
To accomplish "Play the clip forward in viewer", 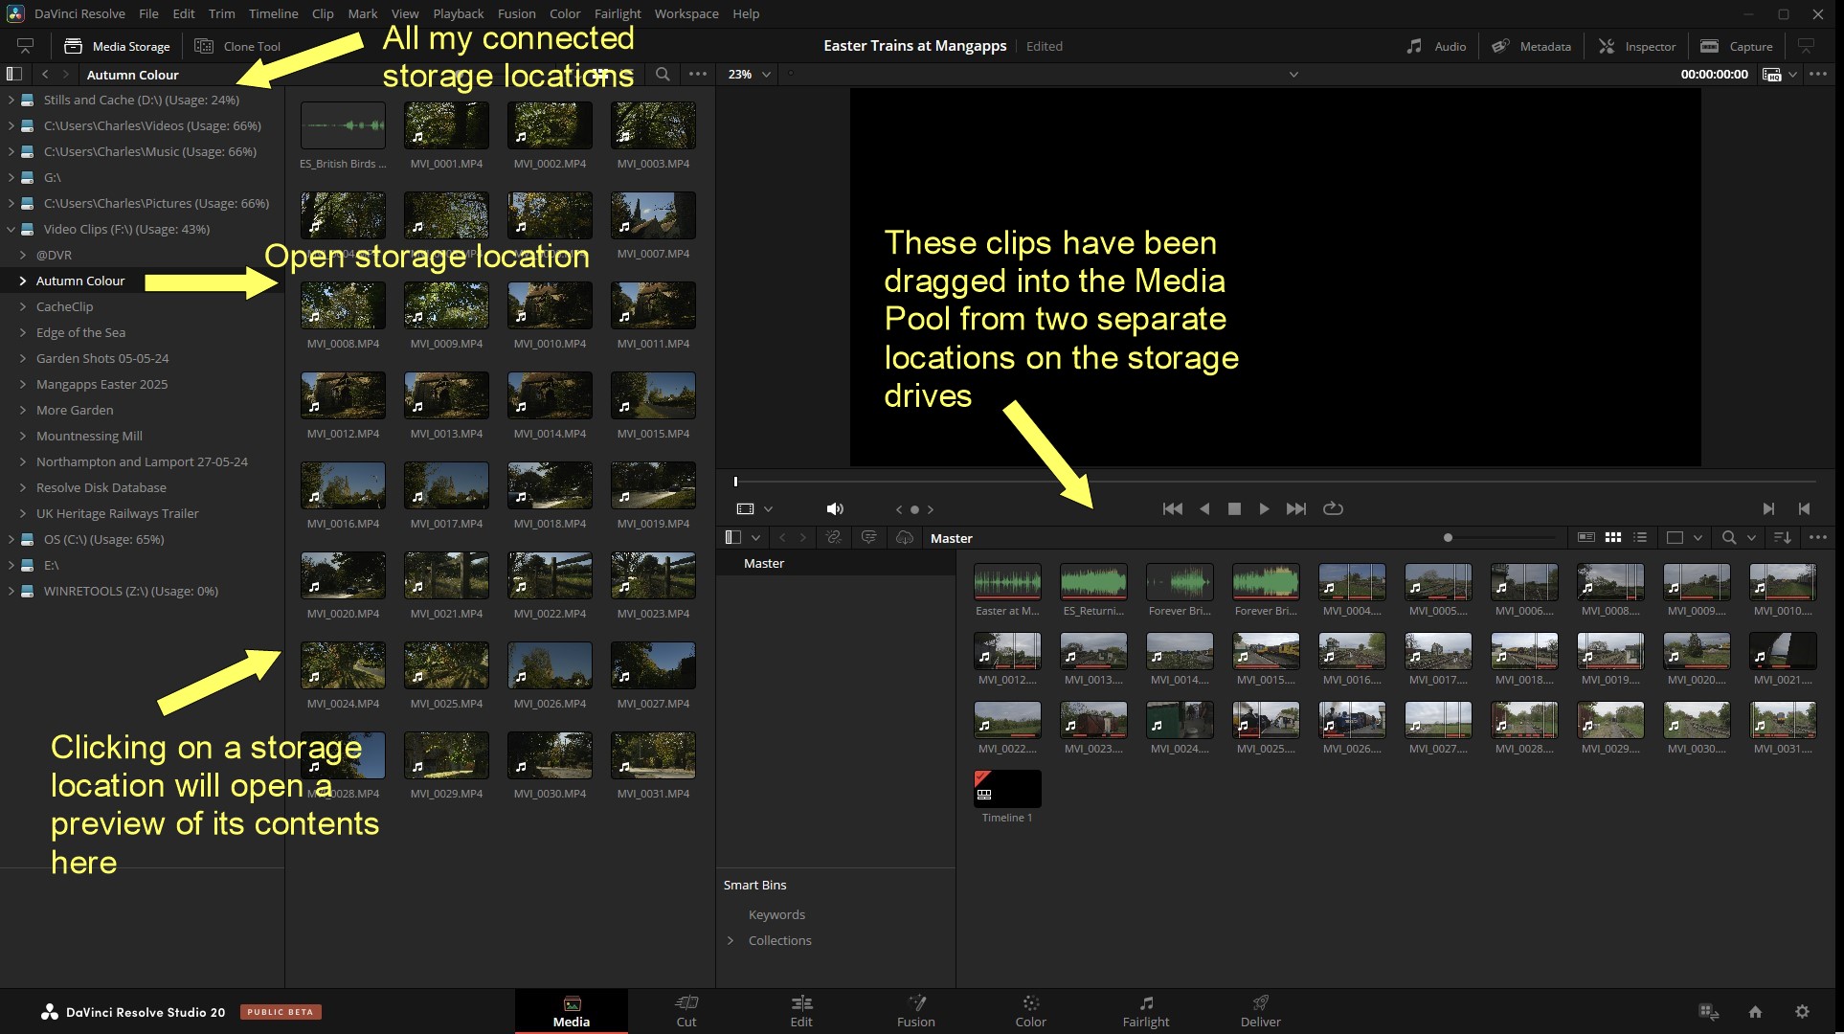I will pos(1264,508).
